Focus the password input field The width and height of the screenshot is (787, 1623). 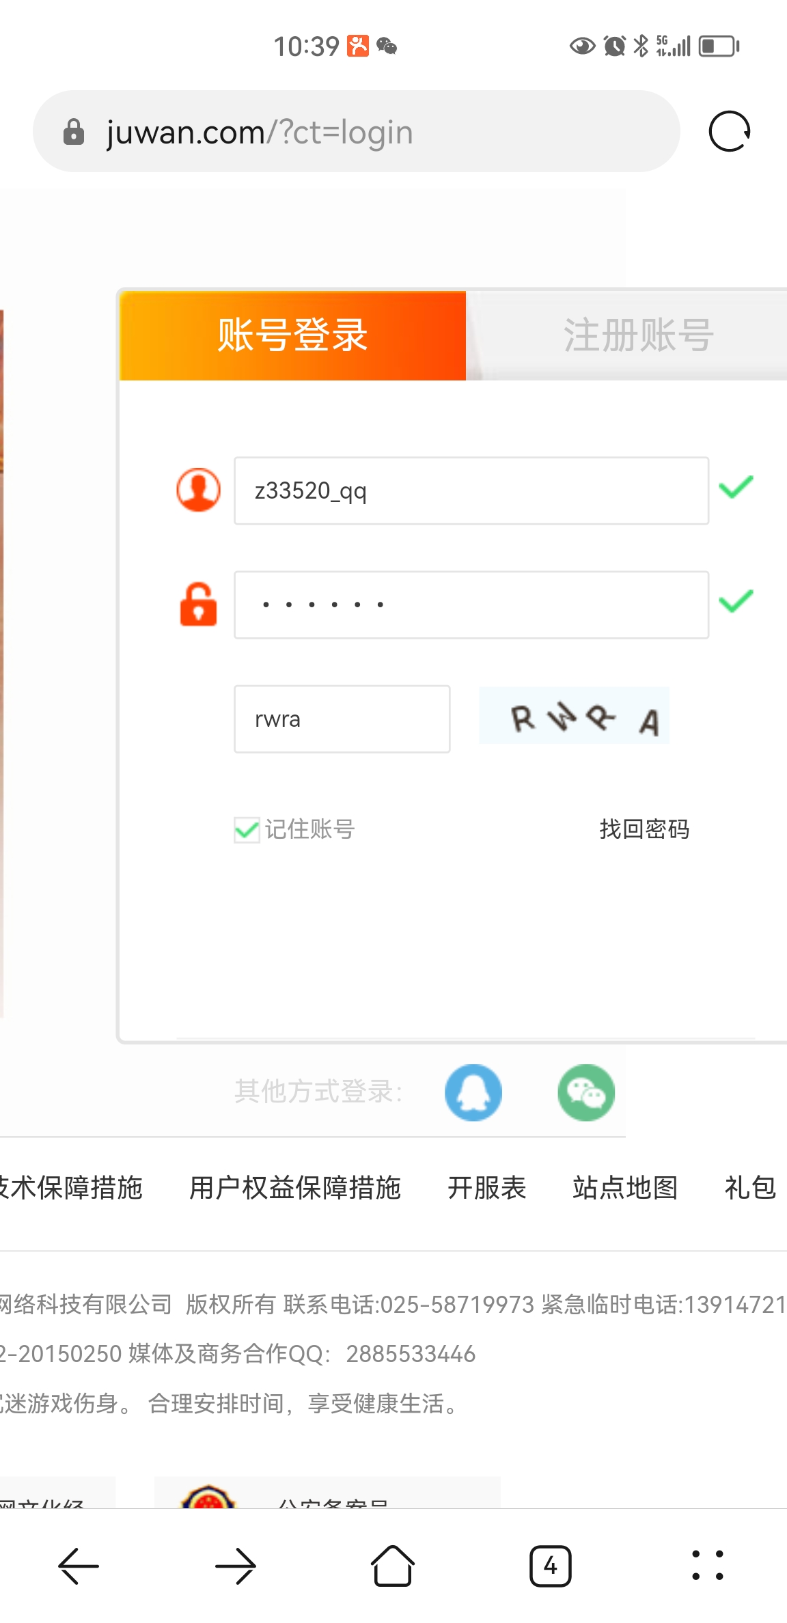471,605
